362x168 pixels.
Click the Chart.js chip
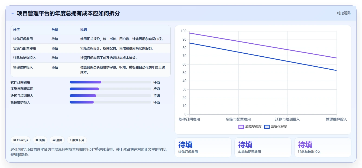coord(21,140)
